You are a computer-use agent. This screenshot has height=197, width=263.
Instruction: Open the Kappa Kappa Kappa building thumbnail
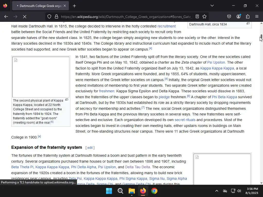pyautogui.click(x=41, y=77)
